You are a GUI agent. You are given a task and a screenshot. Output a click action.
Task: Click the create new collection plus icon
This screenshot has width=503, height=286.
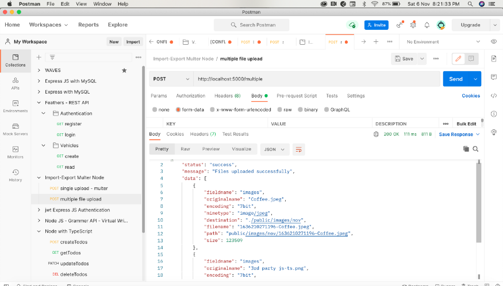pyautogui.click(x=39, y=57)
